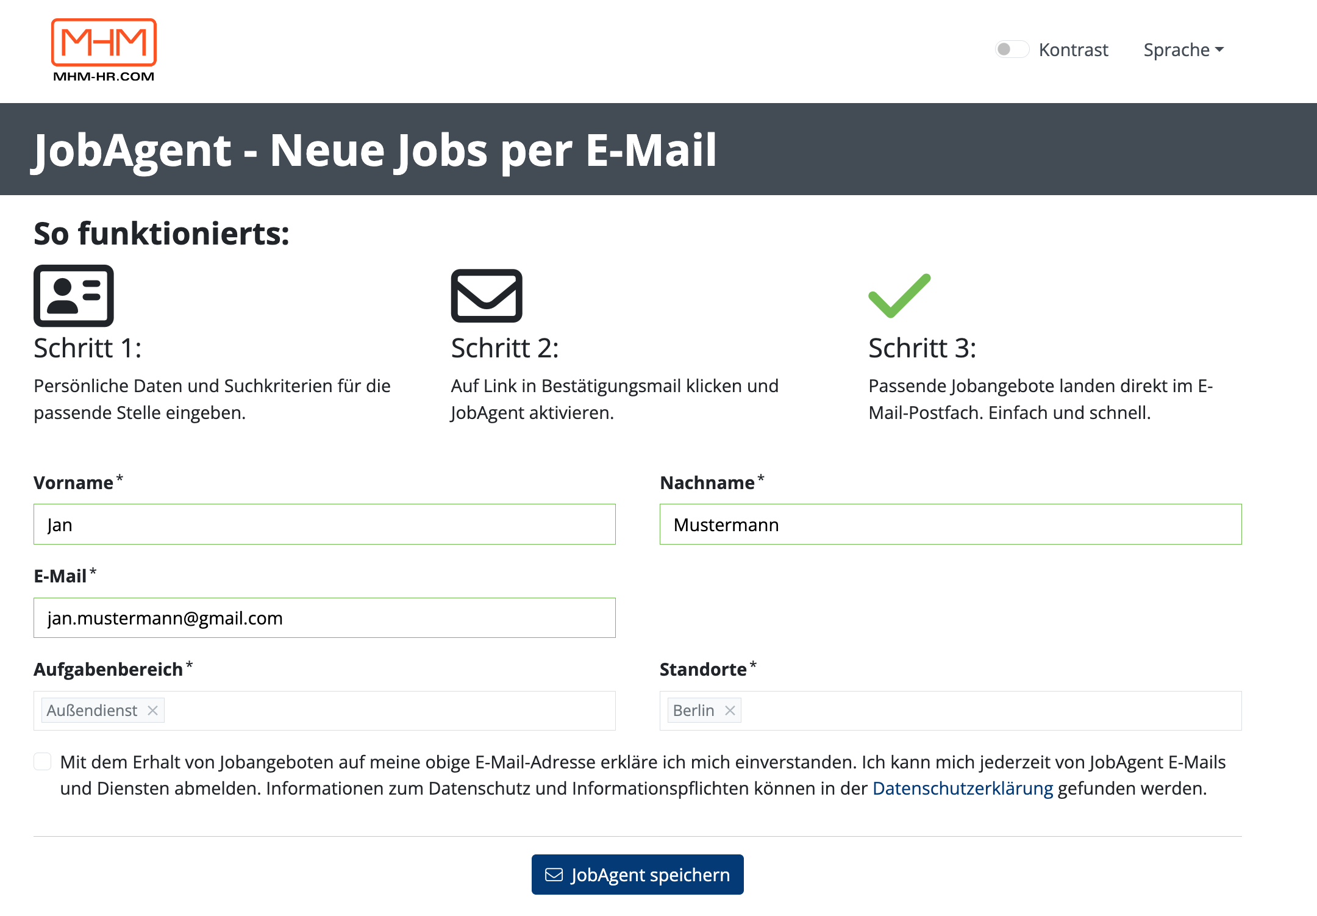The width and height of the screenshot is (1317, 916).
Task: Open the Aufgabenbereich selection field
Action: [324, 710]
